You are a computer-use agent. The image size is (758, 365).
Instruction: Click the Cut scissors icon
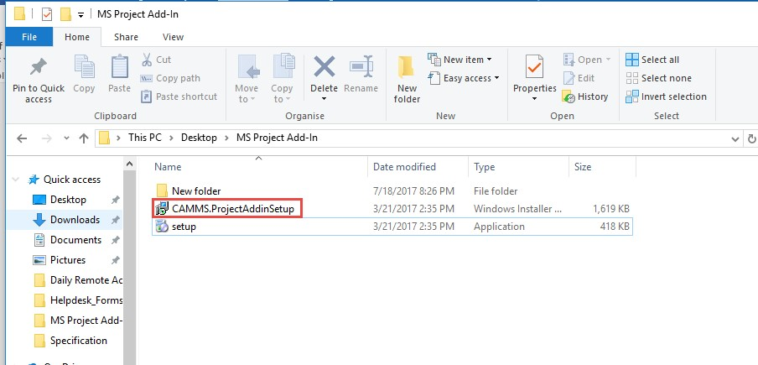pos(147,60)
